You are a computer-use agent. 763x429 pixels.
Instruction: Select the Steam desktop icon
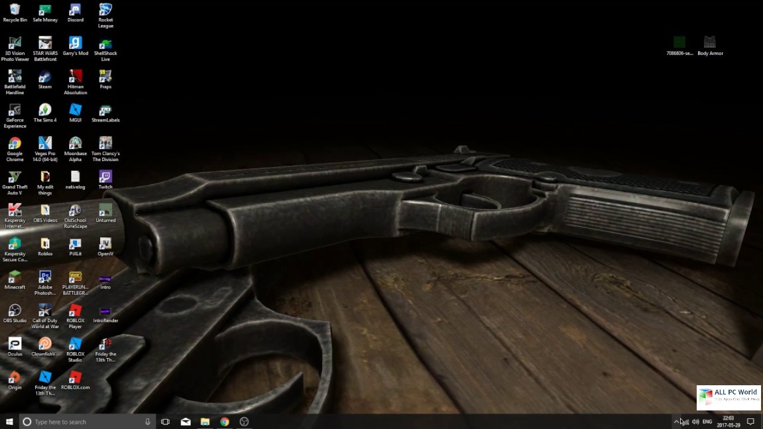(45, 77)
